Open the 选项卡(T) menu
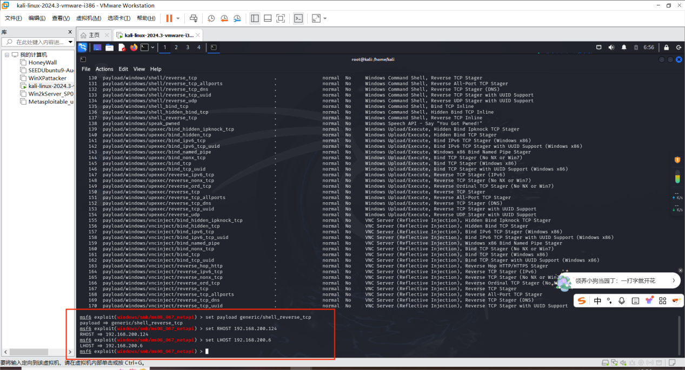The image size is (685, 370). click(x=119, y=18)
